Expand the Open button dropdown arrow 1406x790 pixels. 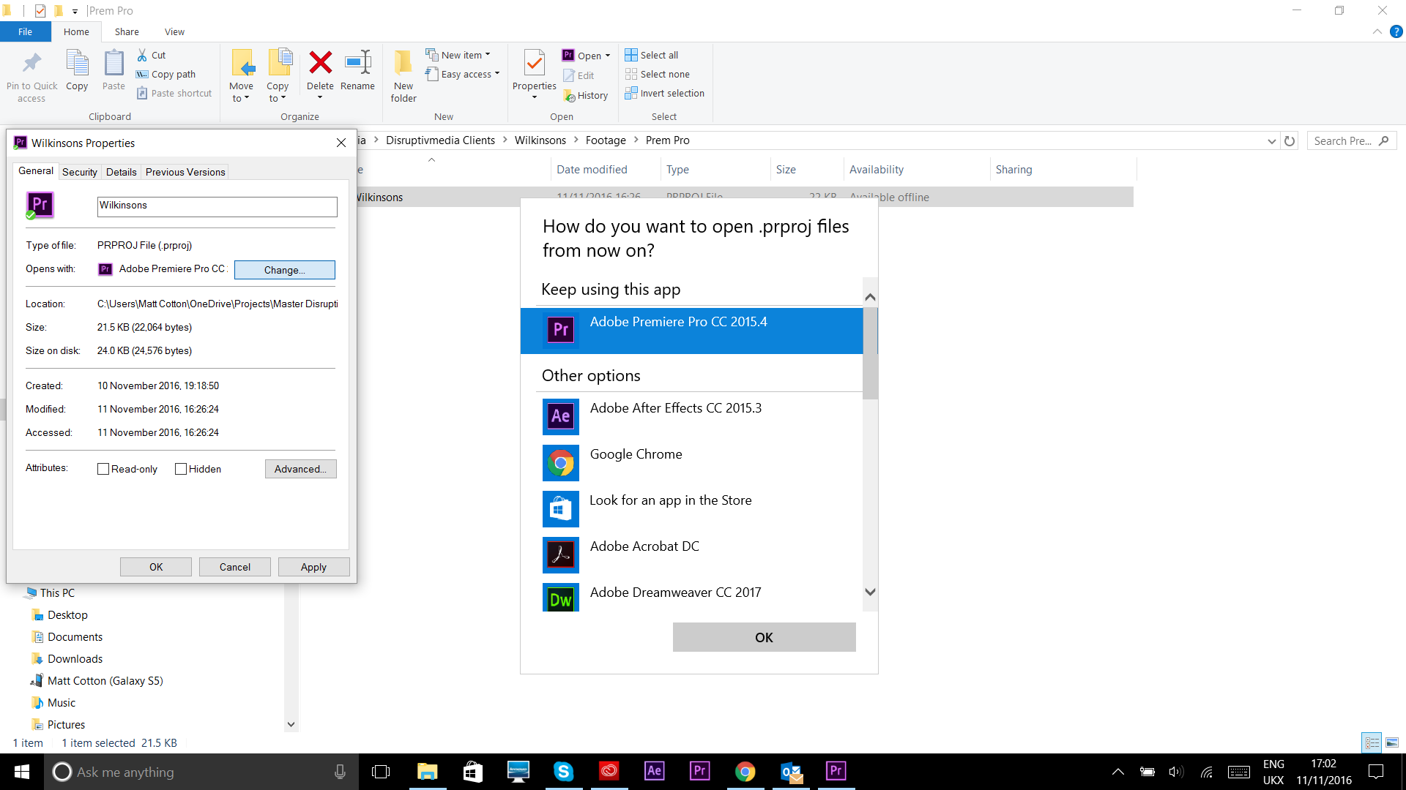[x=608, y=56]
